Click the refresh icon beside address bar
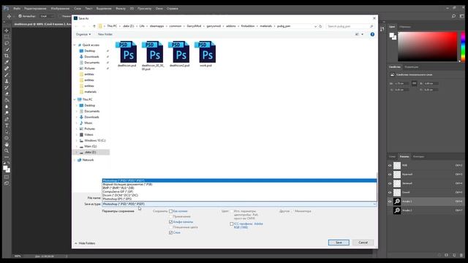The image size is (468, 263). click(x=320, y=26)
